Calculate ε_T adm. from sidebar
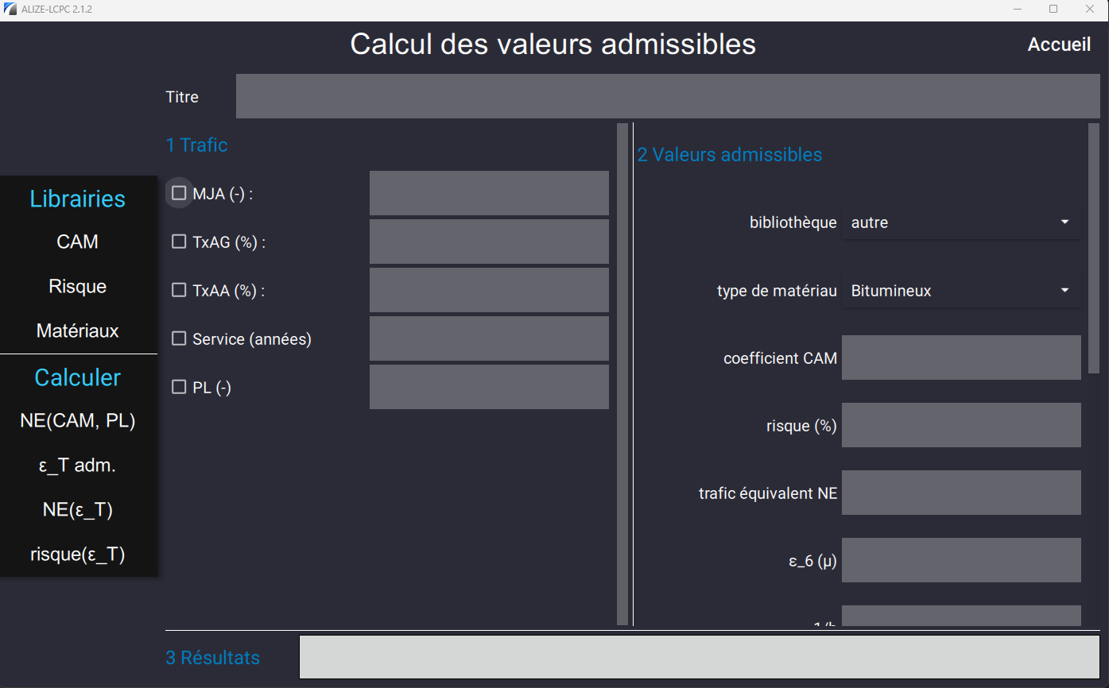This screenshot has height=688, width=1109. (x=78, y=466)
